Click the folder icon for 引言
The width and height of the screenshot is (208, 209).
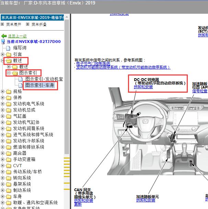click(x=9, y=55)
